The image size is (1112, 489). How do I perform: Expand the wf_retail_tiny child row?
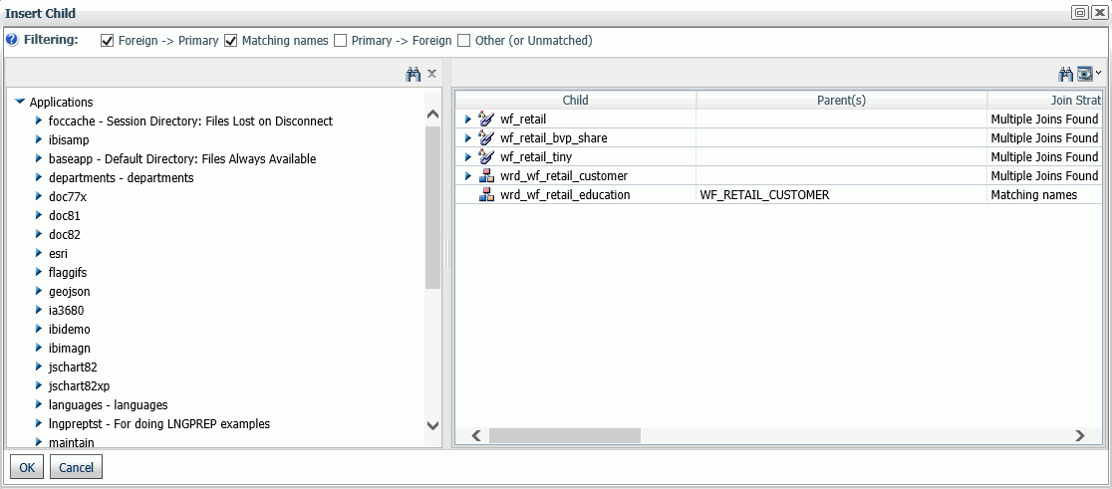point(468,157)
